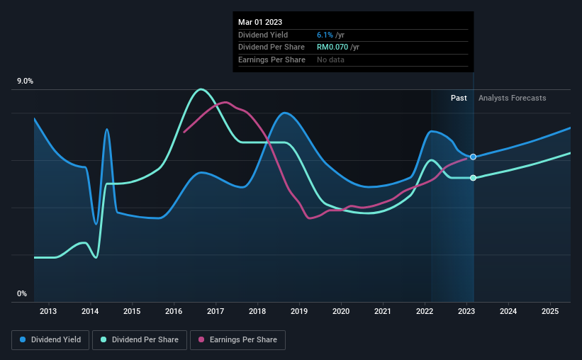The height and width of the screenshot is (360, 582).
Task: Click the 2020 x-axis label
Action: (341, 311)
